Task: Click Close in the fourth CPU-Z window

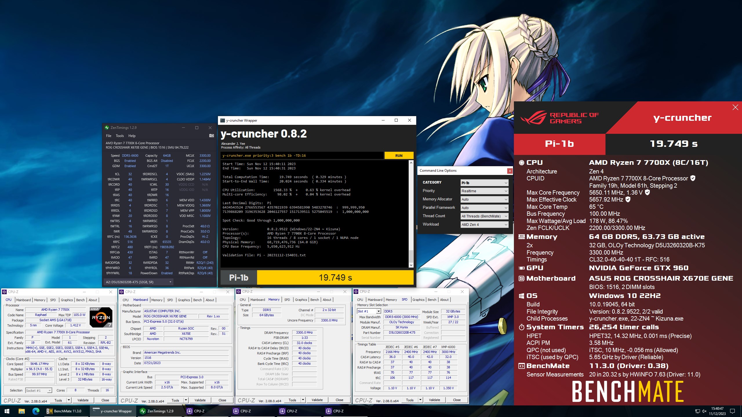Action: pyautogui.click(x=457, y=400)
